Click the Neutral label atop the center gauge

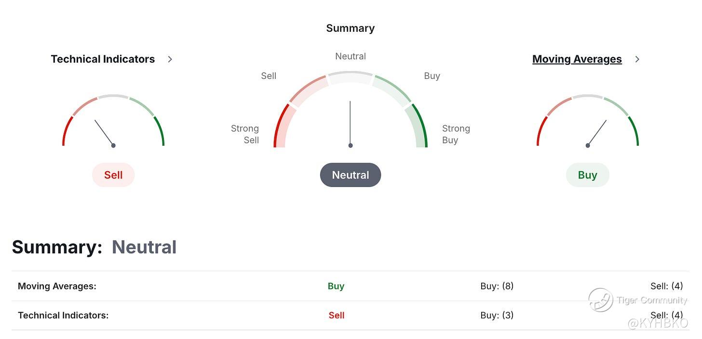[351, 56]
